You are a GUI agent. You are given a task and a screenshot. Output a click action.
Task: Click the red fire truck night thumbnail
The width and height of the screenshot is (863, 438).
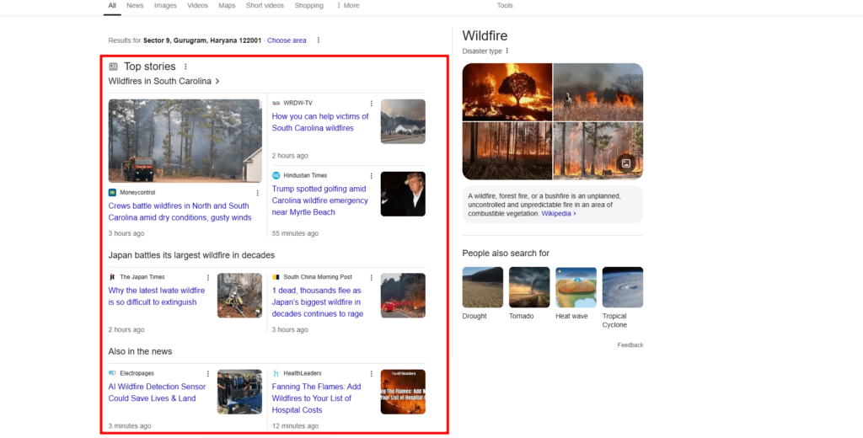tap(403, 296)
